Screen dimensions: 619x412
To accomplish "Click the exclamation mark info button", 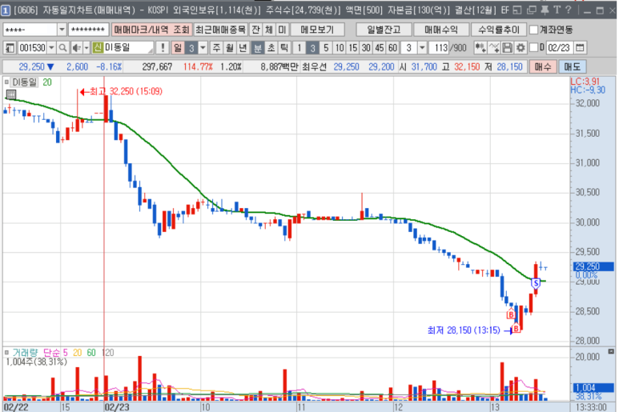I will (x=163, y=48).
